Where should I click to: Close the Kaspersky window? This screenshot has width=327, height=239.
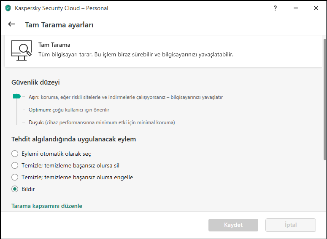click(x=316, y=8)
